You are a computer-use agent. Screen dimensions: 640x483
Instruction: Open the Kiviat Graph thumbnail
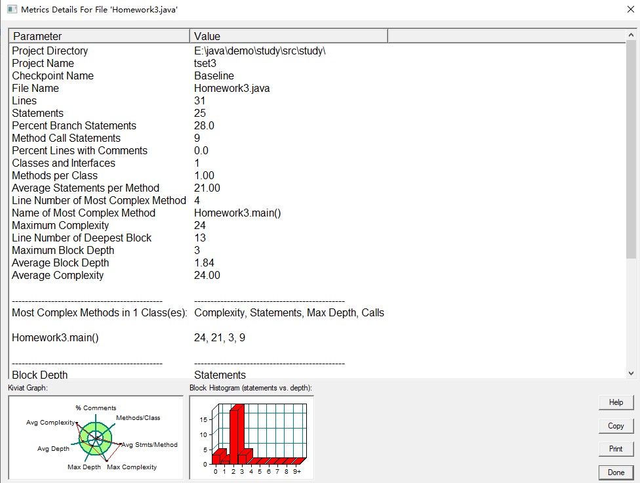[x=96, y=437]
